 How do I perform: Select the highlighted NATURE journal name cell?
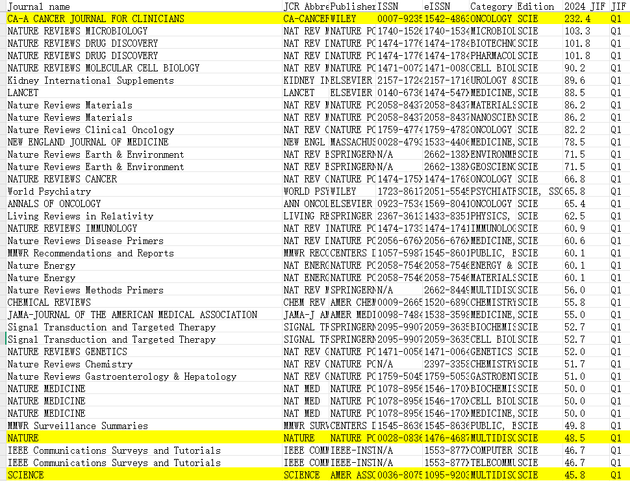(144, 438)
